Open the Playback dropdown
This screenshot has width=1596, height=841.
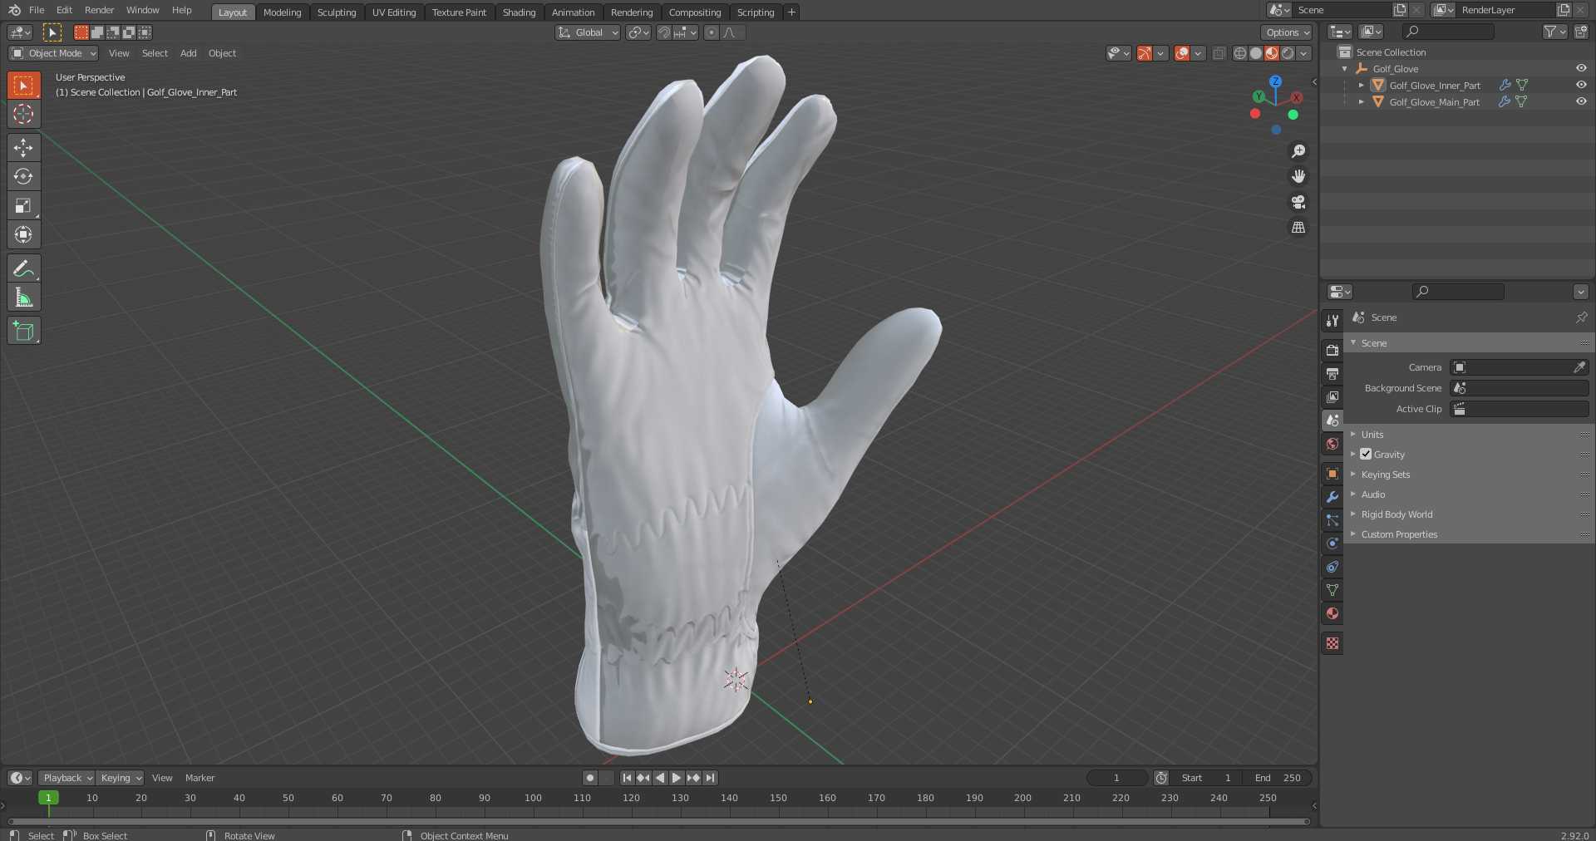tap(66, 778)
